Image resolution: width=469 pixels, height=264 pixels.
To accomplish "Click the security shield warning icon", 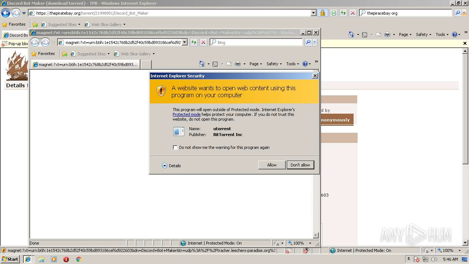I will tap(161, 91).
